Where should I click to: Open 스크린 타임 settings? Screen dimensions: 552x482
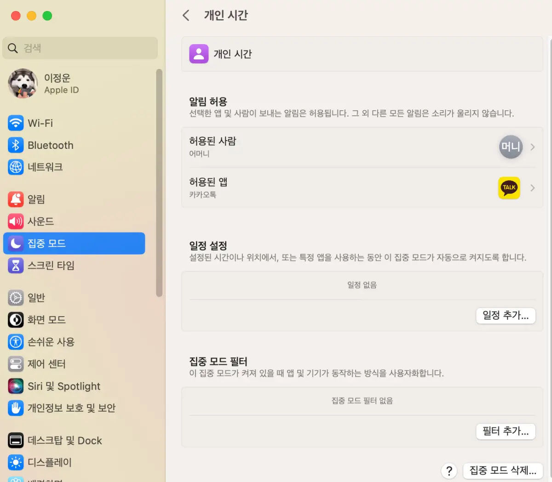point(46,265)
